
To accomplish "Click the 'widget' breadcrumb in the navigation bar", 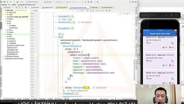I will [14, 5].
